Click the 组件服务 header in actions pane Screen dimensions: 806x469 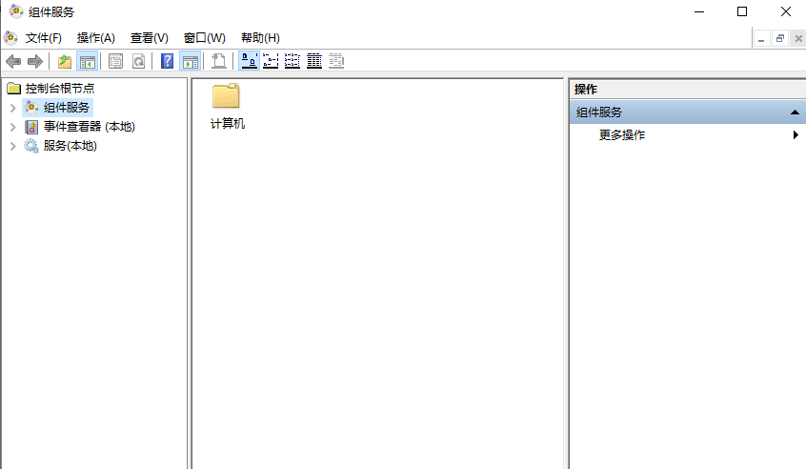688,112
